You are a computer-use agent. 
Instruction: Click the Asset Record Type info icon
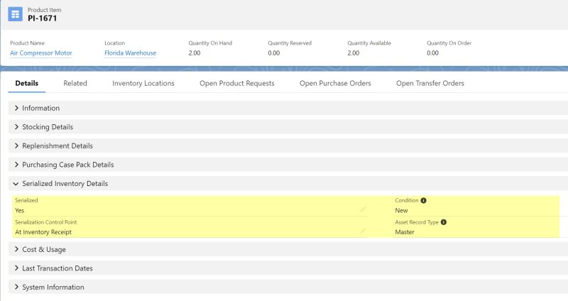443,222
